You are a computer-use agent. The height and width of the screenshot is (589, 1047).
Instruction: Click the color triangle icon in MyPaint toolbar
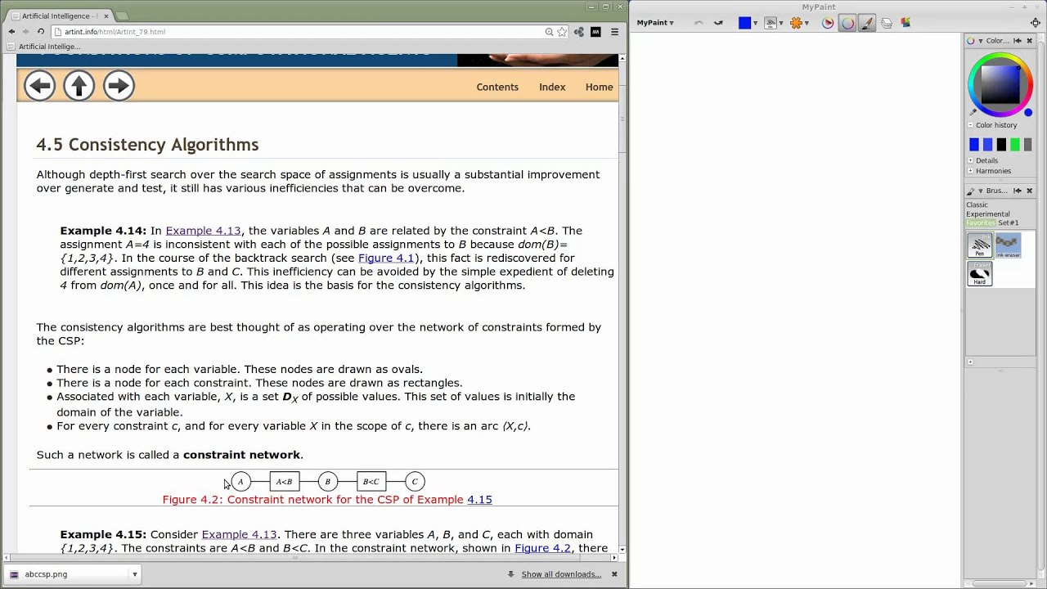(x=828, y=23)
